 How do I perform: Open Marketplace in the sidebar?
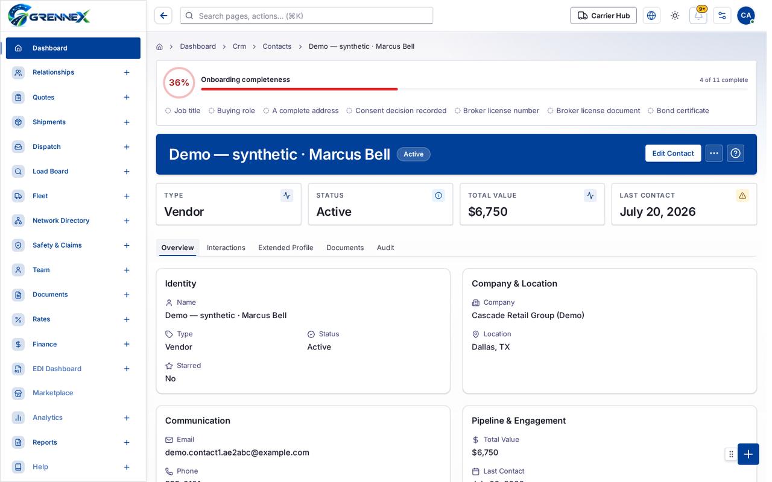point(73,393)
